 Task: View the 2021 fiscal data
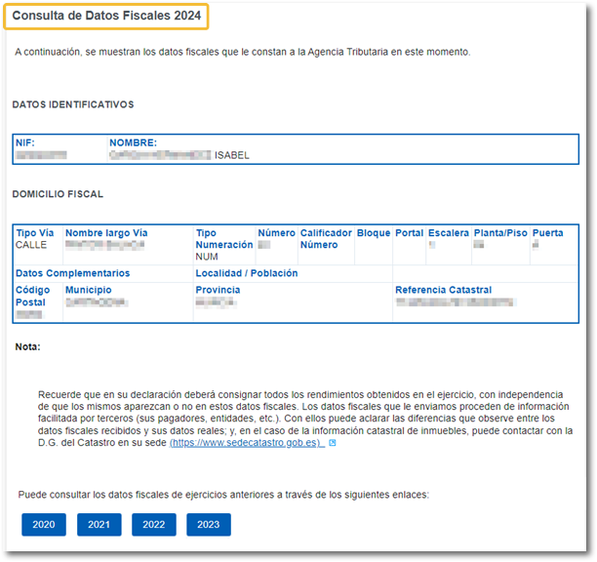coord(99,525)
